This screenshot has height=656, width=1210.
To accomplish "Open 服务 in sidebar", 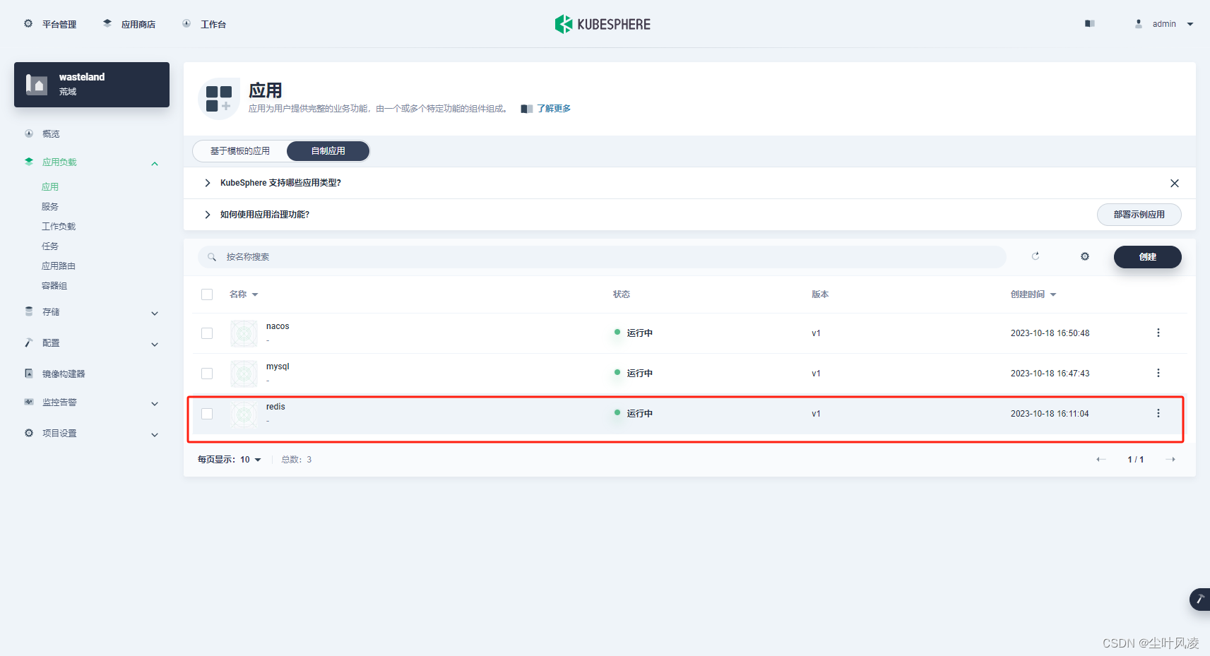I will (x=50, y=207).
